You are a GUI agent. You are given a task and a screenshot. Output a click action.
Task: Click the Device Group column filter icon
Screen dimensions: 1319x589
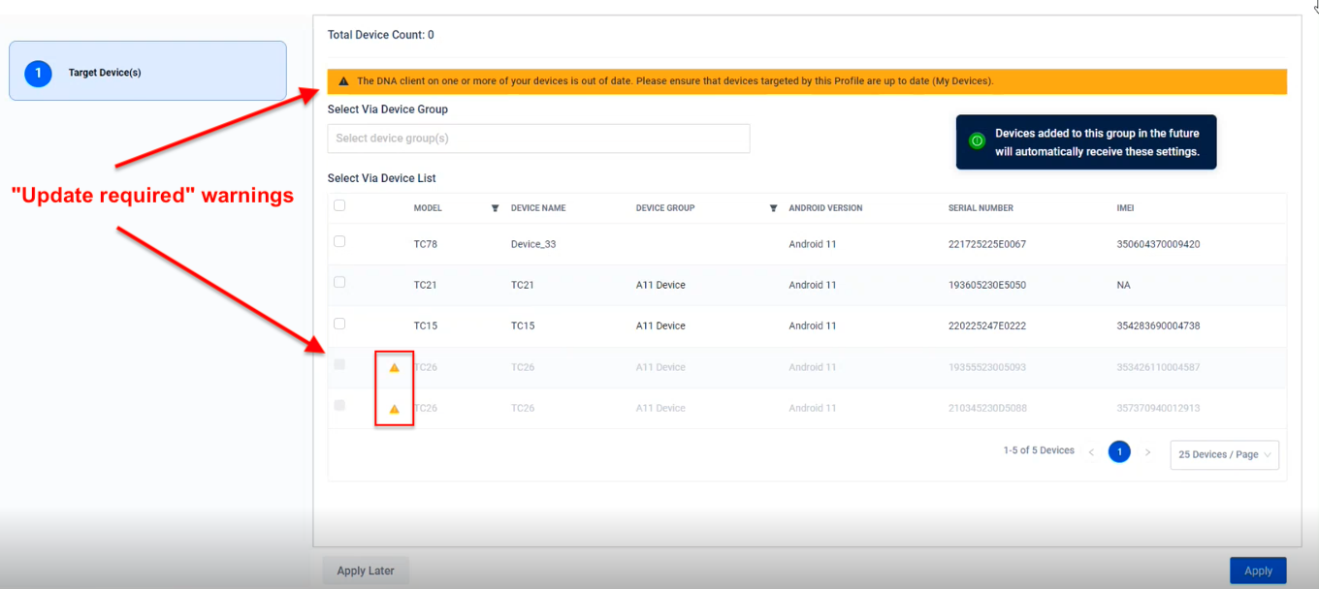pos(773,208)
